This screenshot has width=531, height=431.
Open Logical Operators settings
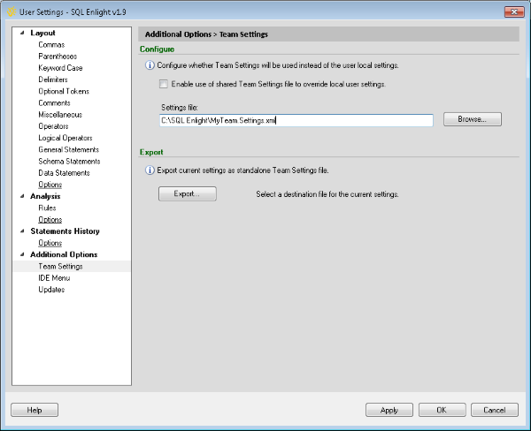pos(65,138)
